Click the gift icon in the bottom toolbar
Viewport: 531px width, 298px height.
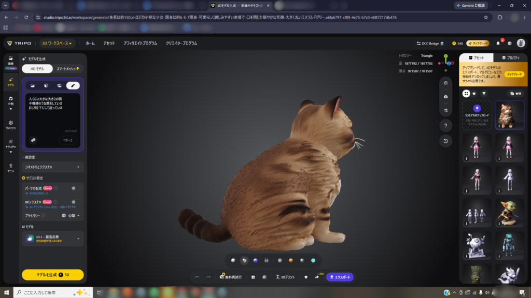click(x=253, y=277)
